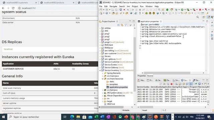Click Windows Start button
Image resolution: width=214 pixels, height=120 pixels.
pyautogui.click(x=3, y=117)
